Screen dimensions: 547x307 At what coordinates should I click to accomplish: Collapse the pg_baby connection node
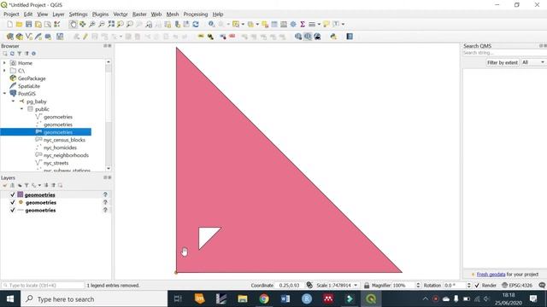(14, 101)
